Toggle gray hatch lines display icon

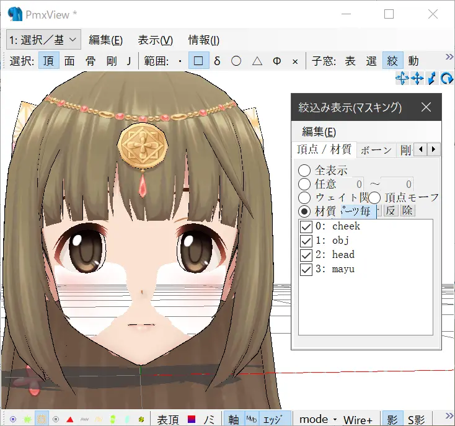click(x=84, y=419)
